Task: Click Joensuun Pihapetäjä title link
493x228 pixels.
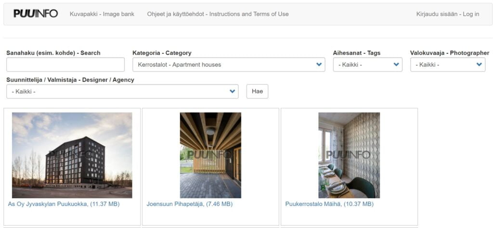Action: coord(189,204)
